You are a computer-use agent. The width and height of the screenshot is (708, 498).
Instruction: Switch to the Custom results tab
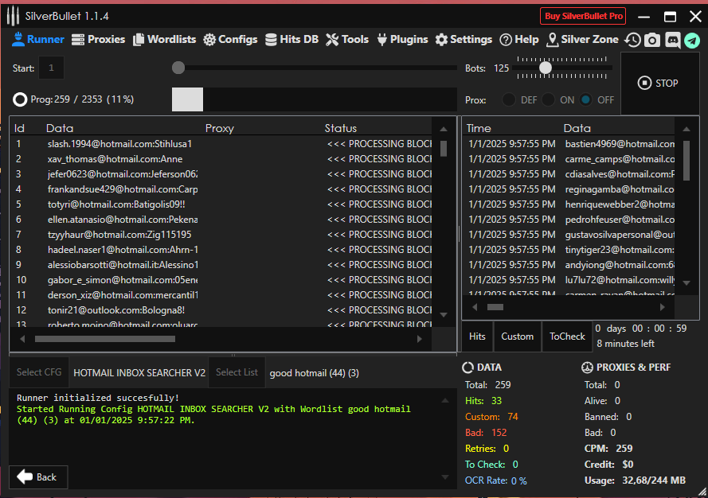click(517, 337)
